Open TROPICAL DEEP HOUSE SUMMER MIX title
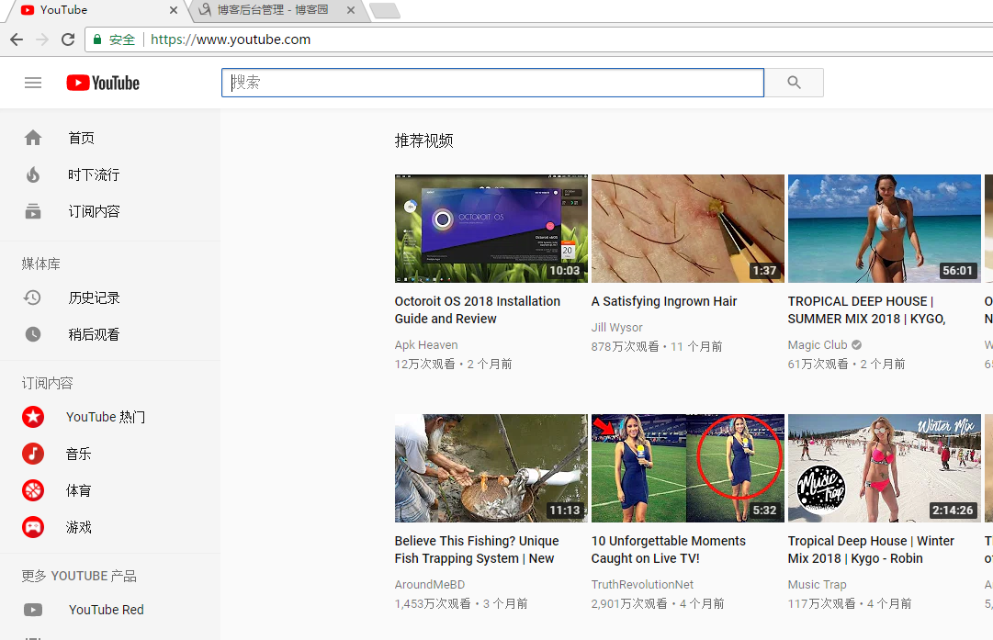The height and width of the screenshot is (640, 993). click(x=867, y=310)
